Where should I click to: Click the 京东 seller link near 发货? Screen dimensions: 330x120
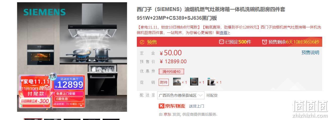click(x=167, y=114)
